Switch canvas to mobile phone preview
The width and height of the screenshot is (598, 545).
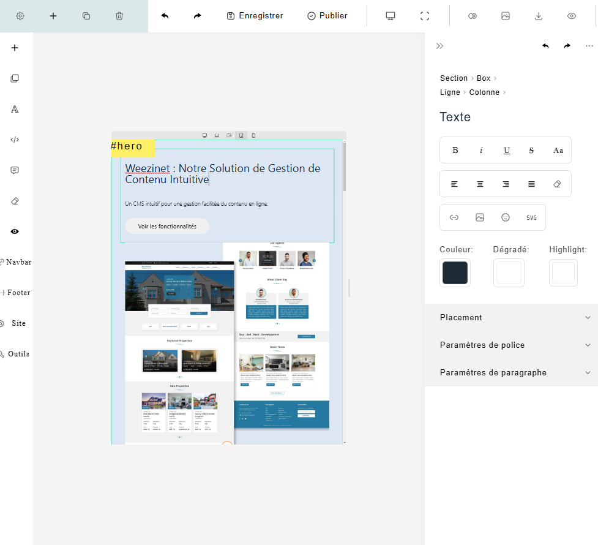tap(253, 135)
